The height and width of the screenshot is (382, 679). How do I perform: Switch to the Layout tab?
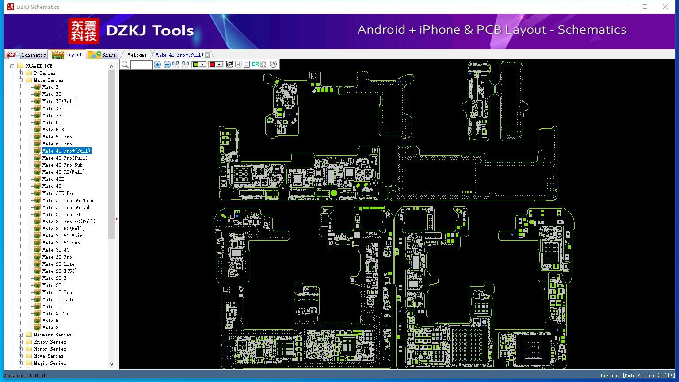pos(67,54)
